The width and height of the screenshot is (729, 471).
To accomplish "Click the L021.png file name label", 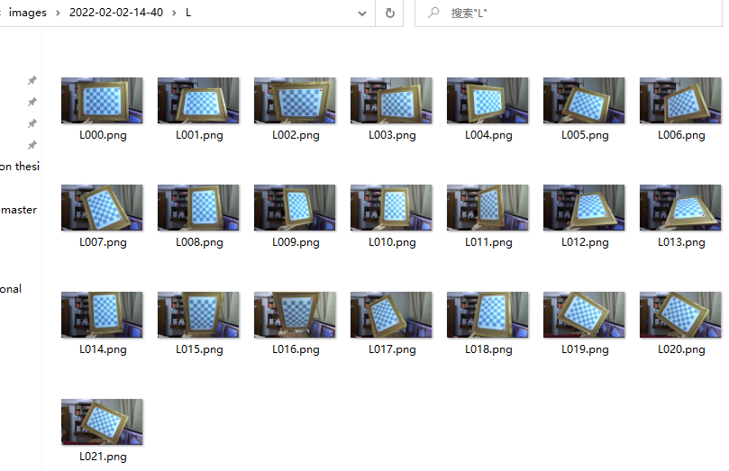I will 103,457.
